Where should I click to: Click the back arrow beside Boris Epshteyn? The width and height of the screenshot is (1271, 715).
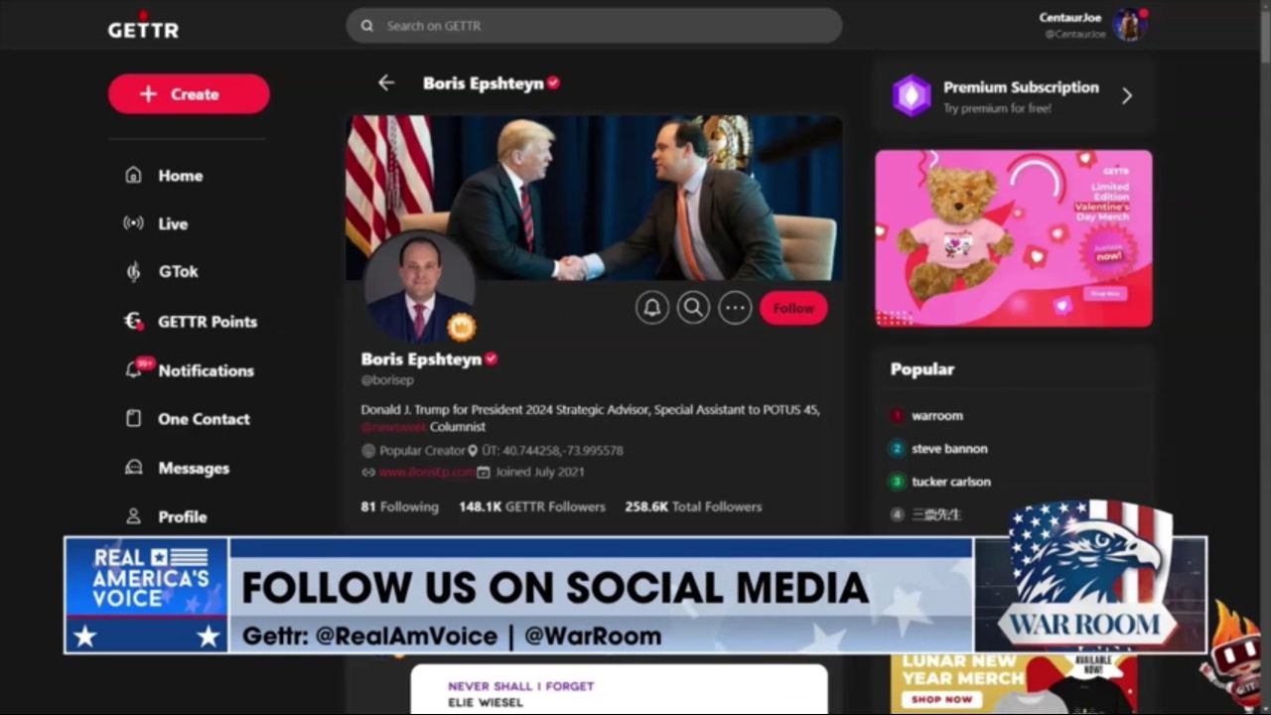click(x=386, y=83)
